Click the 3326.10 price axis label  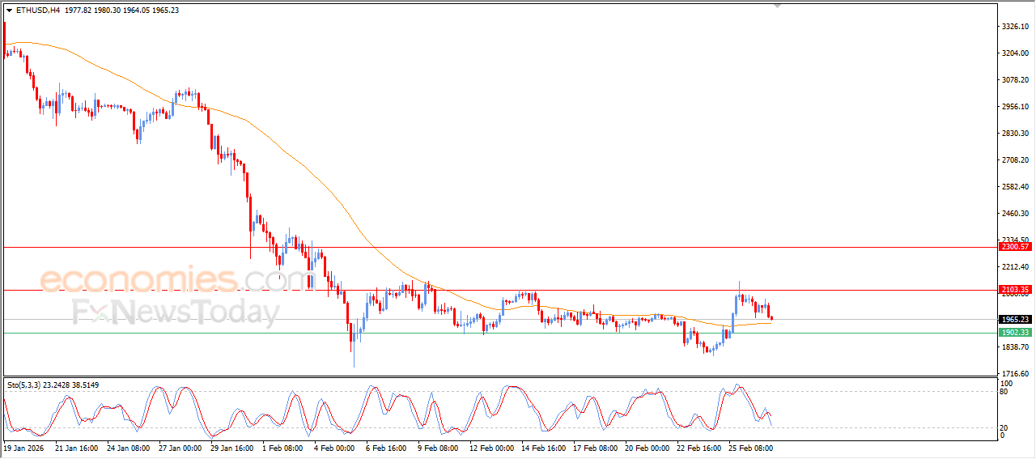click(x=1014, y=27)
